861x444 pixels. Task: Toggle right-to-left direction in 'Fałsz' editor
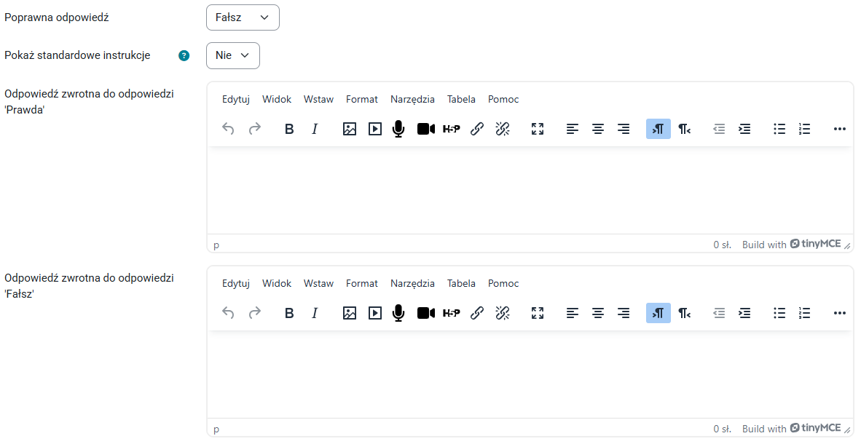pos(684,313)
